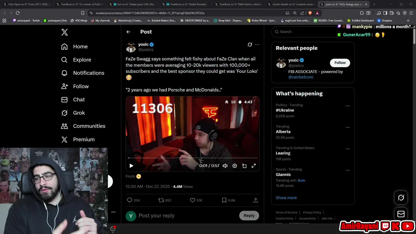Open the Brave Wallet icon
416x234 pixels.
[x=392, y=13]
